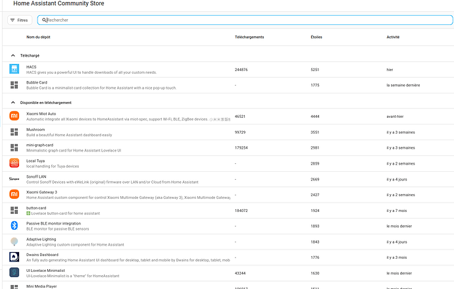Open the Xiaomi Gateway 3 repository name
This screenshot has width=454, height=289.
(41, 192)
